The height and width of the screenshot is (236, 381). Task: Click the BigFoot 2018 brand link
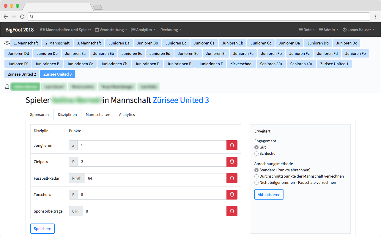point(20,30)
